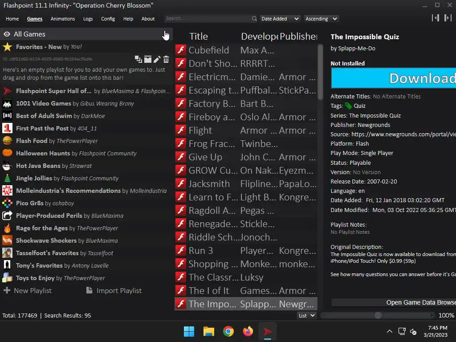Click the Rage for the Ages flame icon
This screenshot has width=456, height=342.
(x=7, y=228)
